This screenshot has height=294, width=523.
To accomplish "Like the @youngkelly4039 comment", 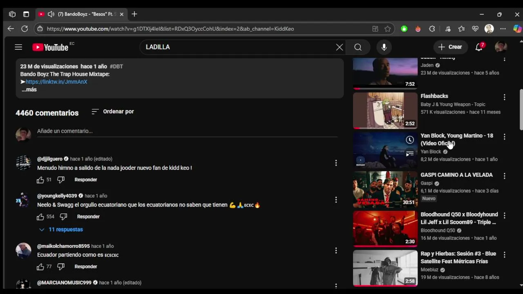I will [40, 216].
